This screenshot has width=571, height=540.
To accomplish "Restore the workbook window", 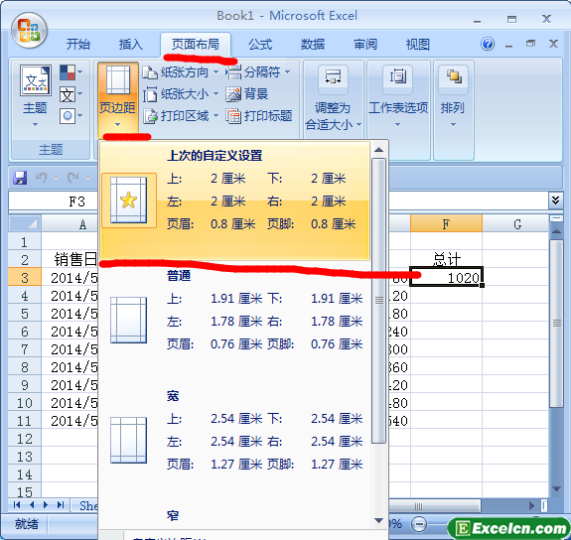I will pyautogui.click(x=530, y=44).
